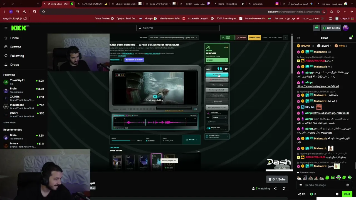Viewport: 356px width, 200px height.
Task: Click the share stream icon
Action: pos(275,189)
